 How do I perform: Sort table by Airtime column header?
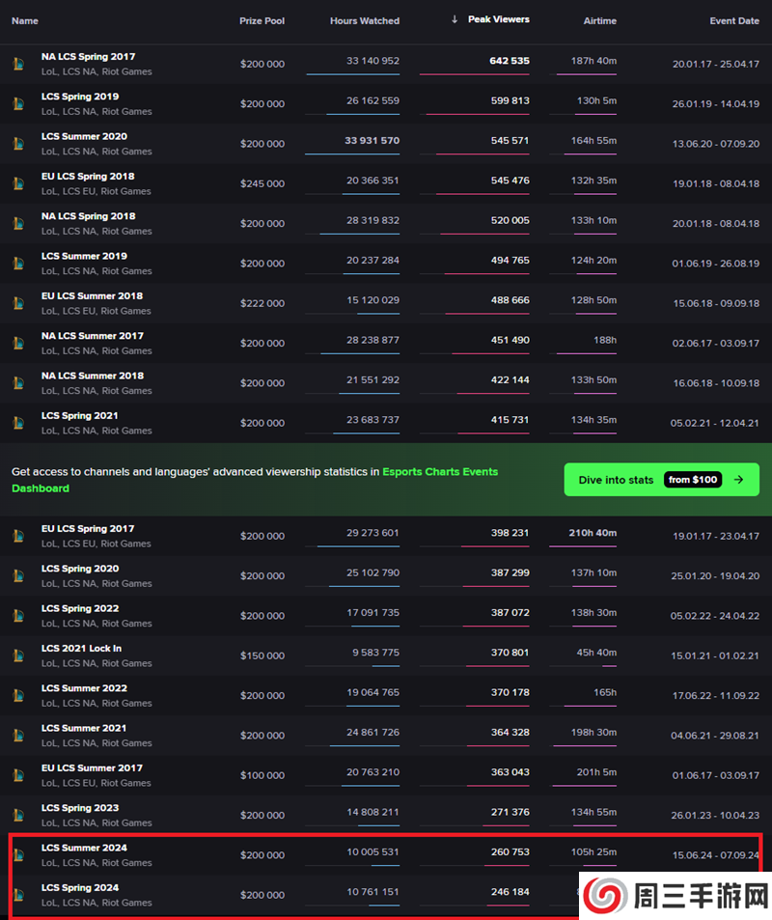click(599, 20)
